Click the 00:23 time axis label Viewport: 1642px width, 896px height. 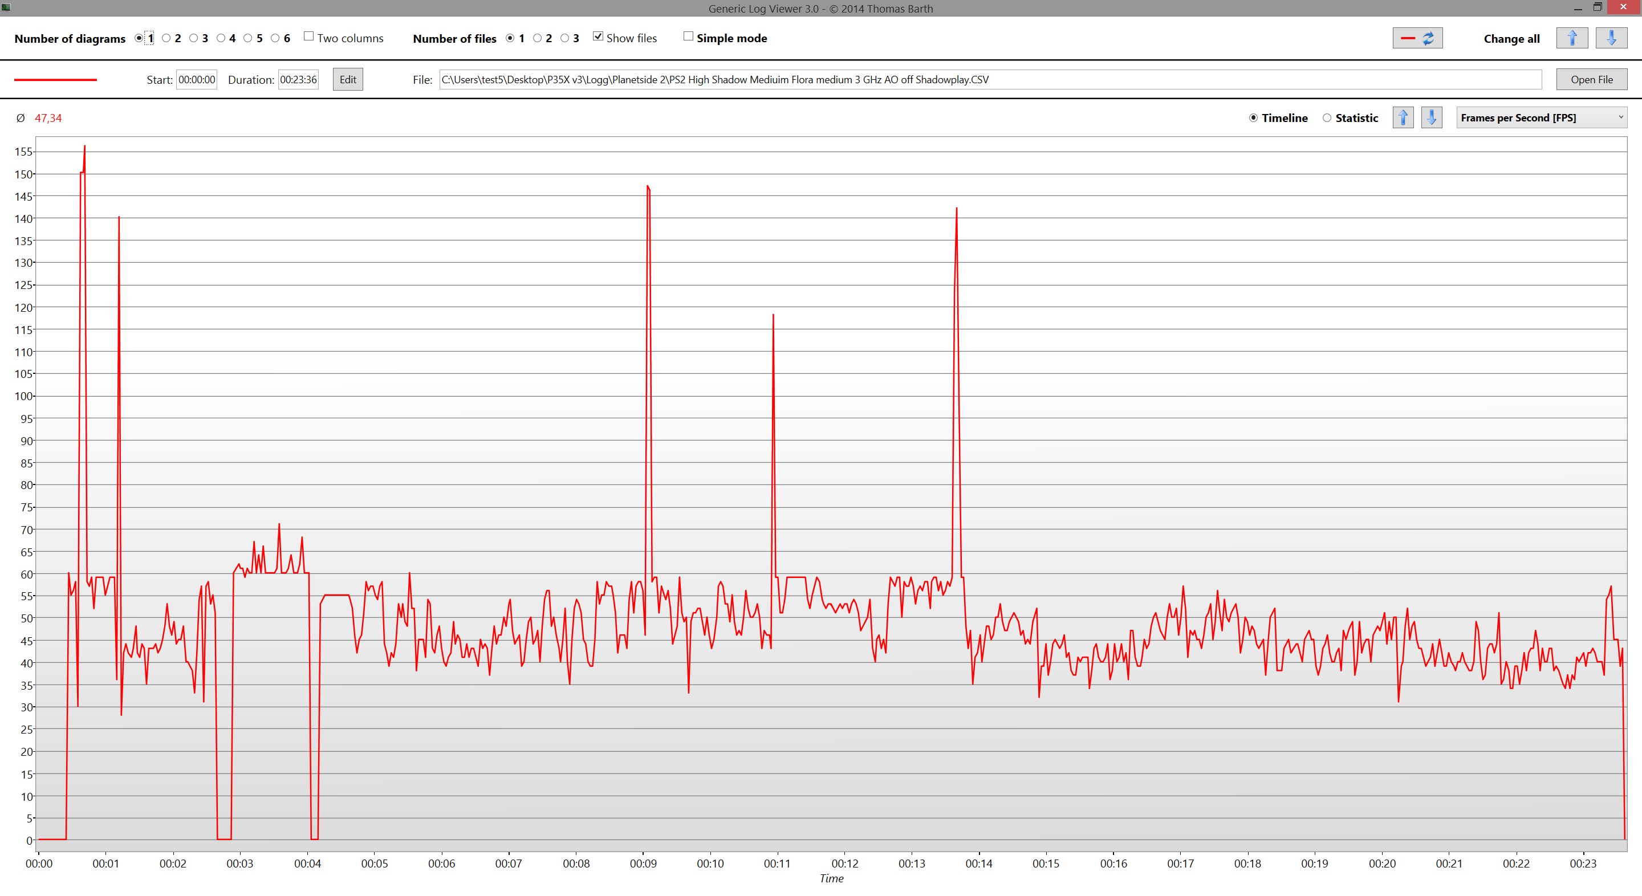pos(1583,864)
